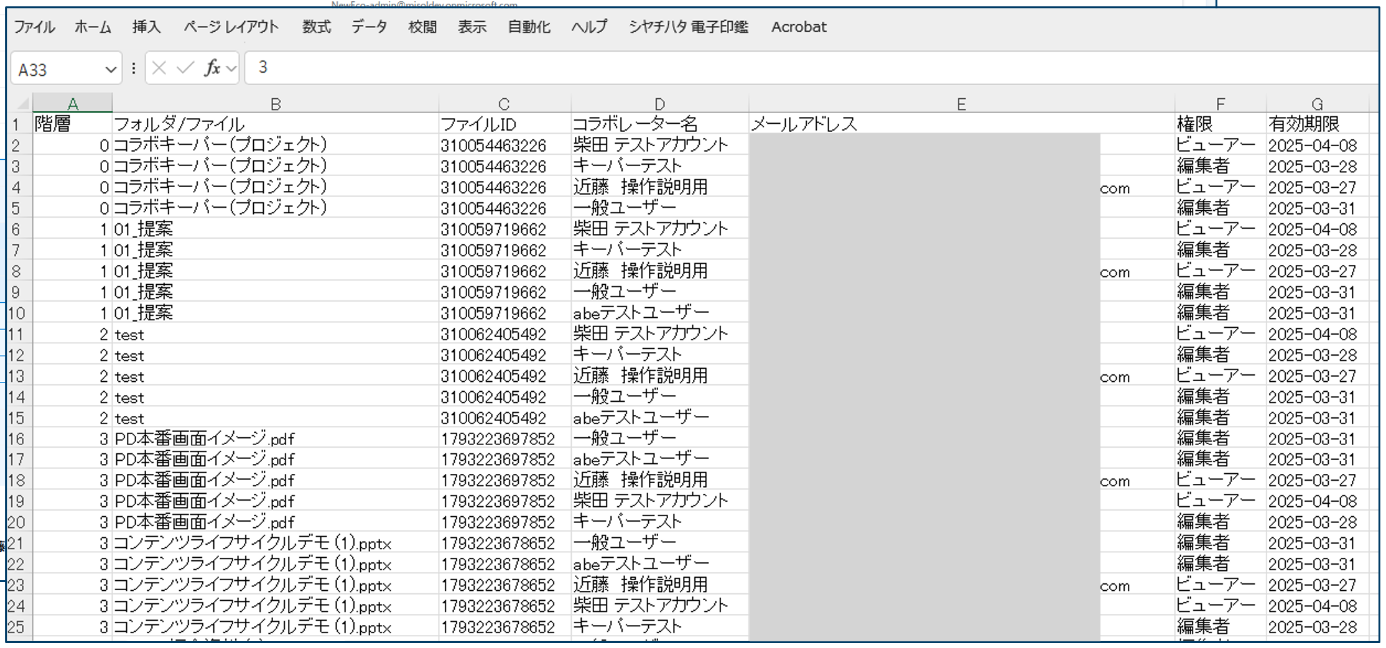Image resolution: width=1386 pixels, height=648 pixels.
Task: Expand the function list chevron beside fx
Action: click(x=231, y=68)
